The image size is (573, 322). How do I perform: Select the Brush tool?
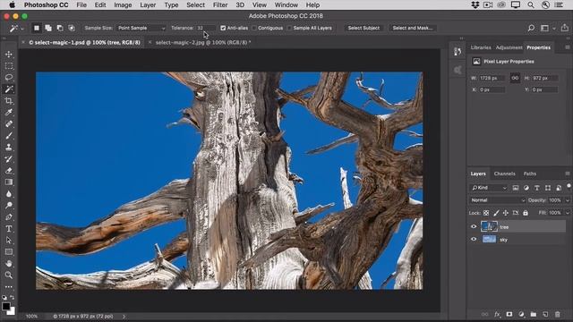click(x=9, y=135)
